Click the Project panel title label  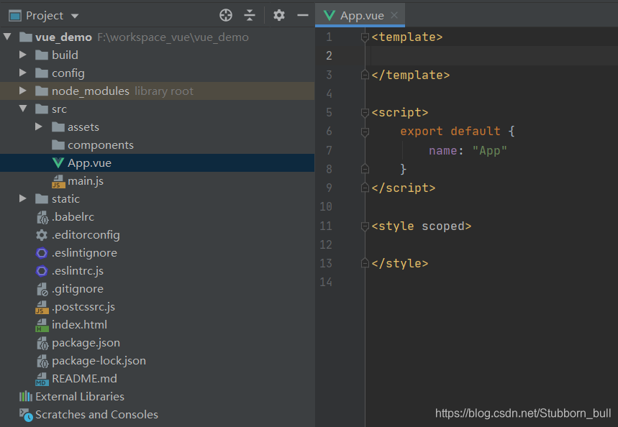(45, 16)
